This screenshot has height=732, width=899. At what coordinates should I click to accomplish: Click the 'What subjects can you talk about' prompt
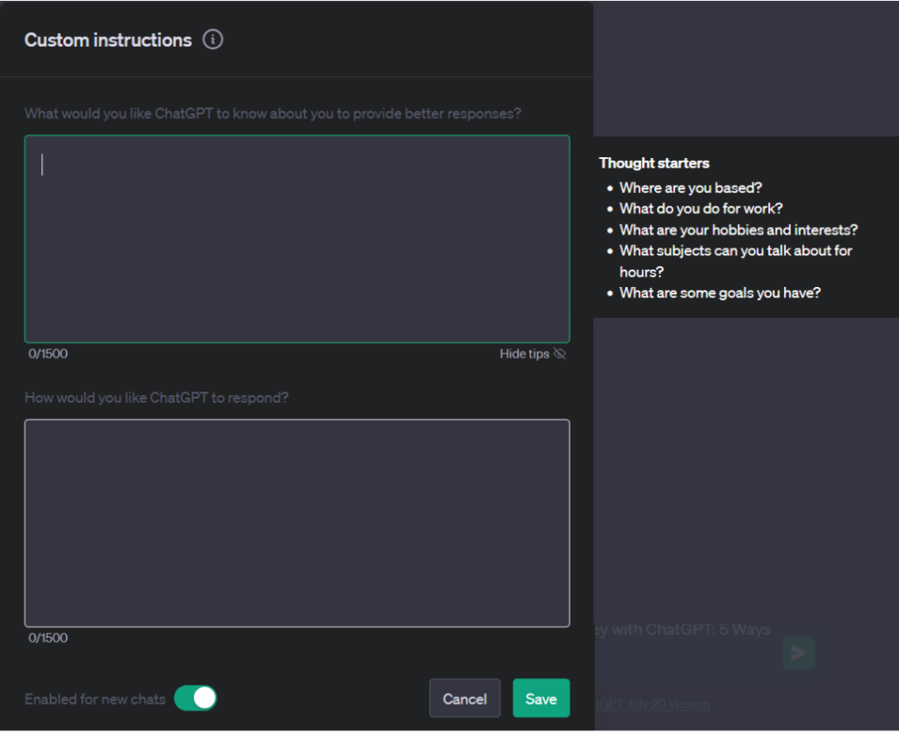(x=736, y=251)
